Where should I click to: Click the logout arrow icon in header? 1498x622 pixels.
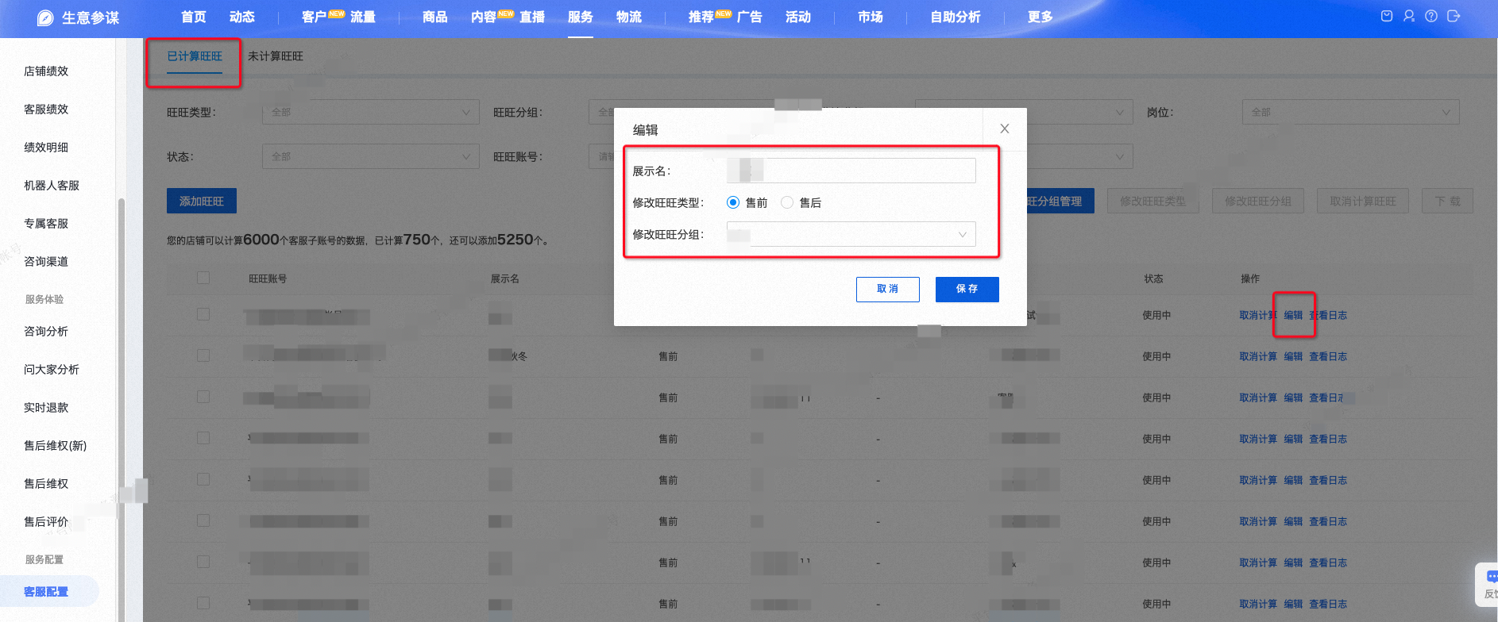[1454, 16]
